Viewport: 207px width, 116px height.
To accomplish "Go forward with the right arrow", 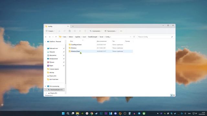I will click(x=49, y=37).
